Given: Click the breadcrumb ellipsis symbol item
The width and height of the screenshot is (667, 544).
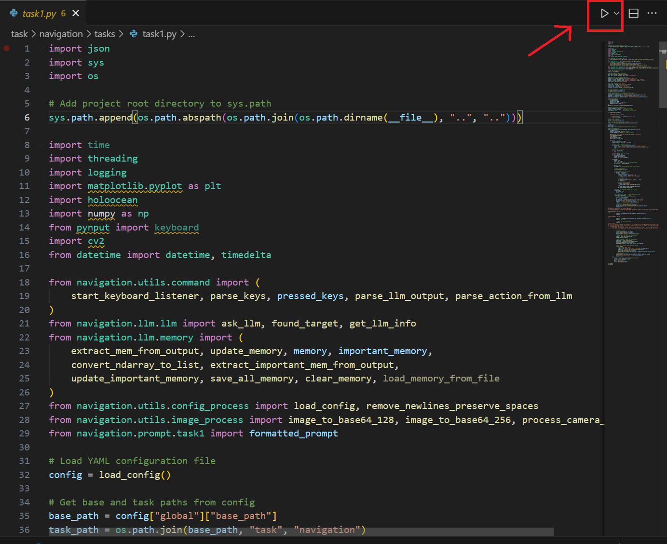Looking at the screenshot, I should (191, 34).
